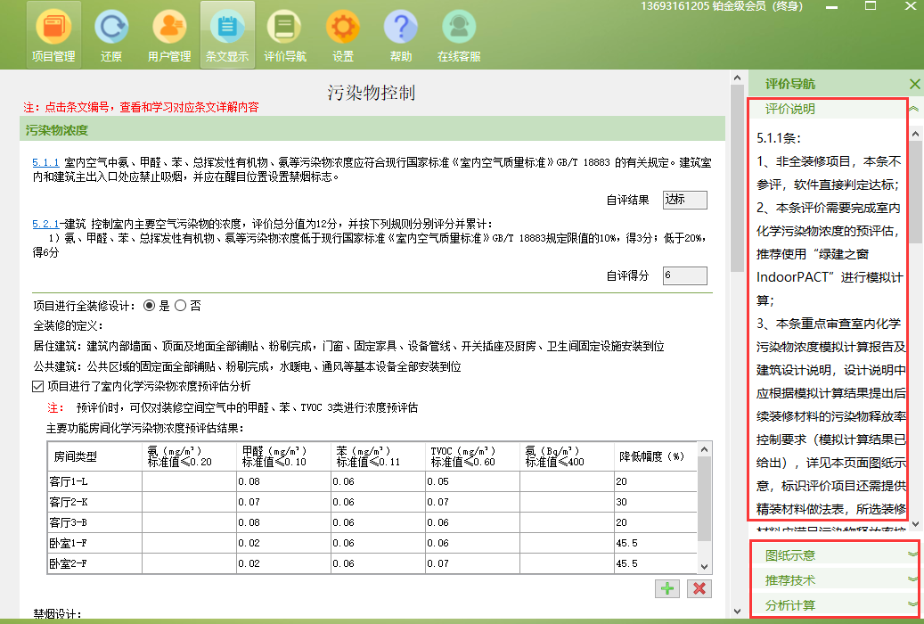The height and width of the screenshot is (624, 924).
Task: Click the 污染物浓度 section header
Action: pyautogui.click(x=372, y=129)
